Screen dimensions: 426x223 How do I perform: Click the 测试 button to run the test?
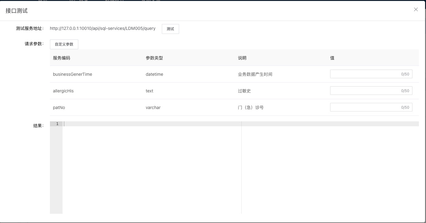(170, 29)
